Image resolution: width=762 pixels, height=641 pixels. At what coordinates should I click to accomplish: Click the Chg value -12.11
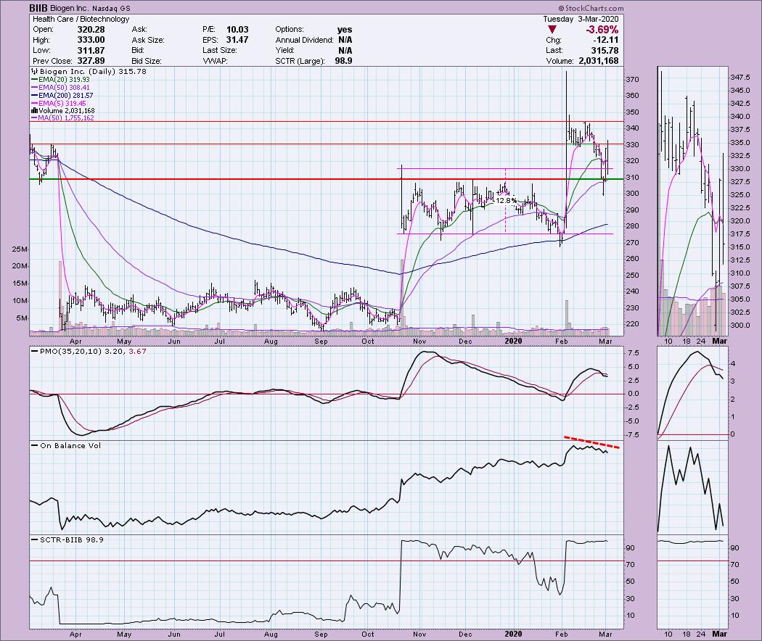pyautogui.click(x=606, y=41)
